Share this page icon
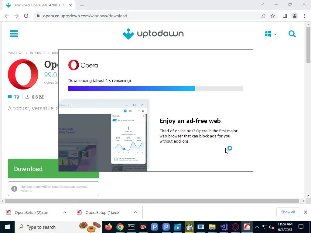 [263, 16]
